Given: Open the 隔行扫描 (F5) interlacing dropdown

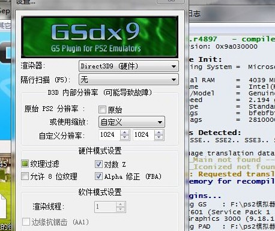Looking at the screenshot, I should pos(128,79).
